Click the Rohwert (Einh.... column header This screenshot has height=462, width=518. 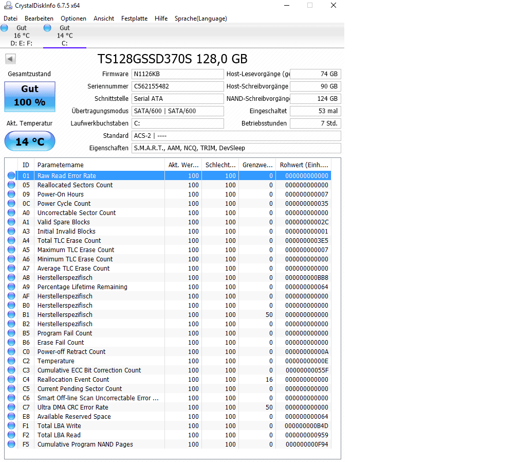coord(304,165)
